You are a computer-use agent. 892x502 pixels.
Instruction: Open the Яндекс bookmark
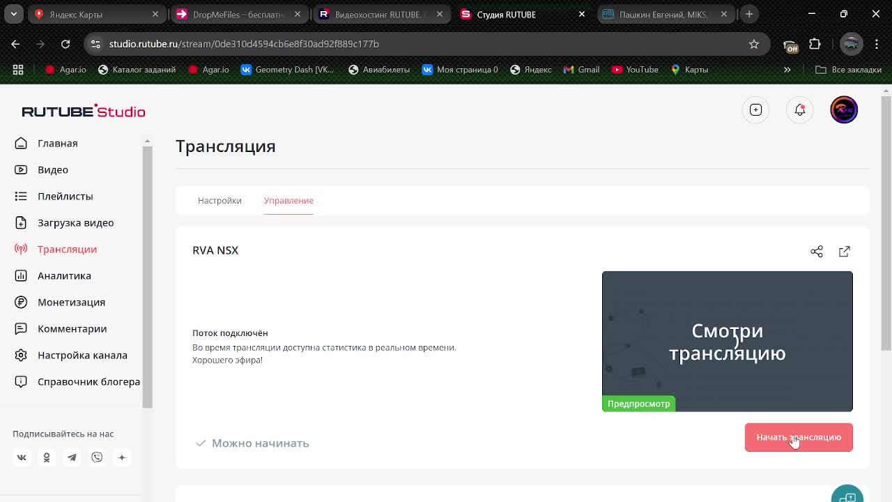531,70
